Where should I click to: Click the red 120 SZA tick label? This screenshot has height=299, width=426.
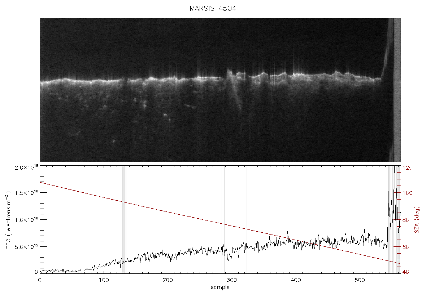click(x=408, y=168)
